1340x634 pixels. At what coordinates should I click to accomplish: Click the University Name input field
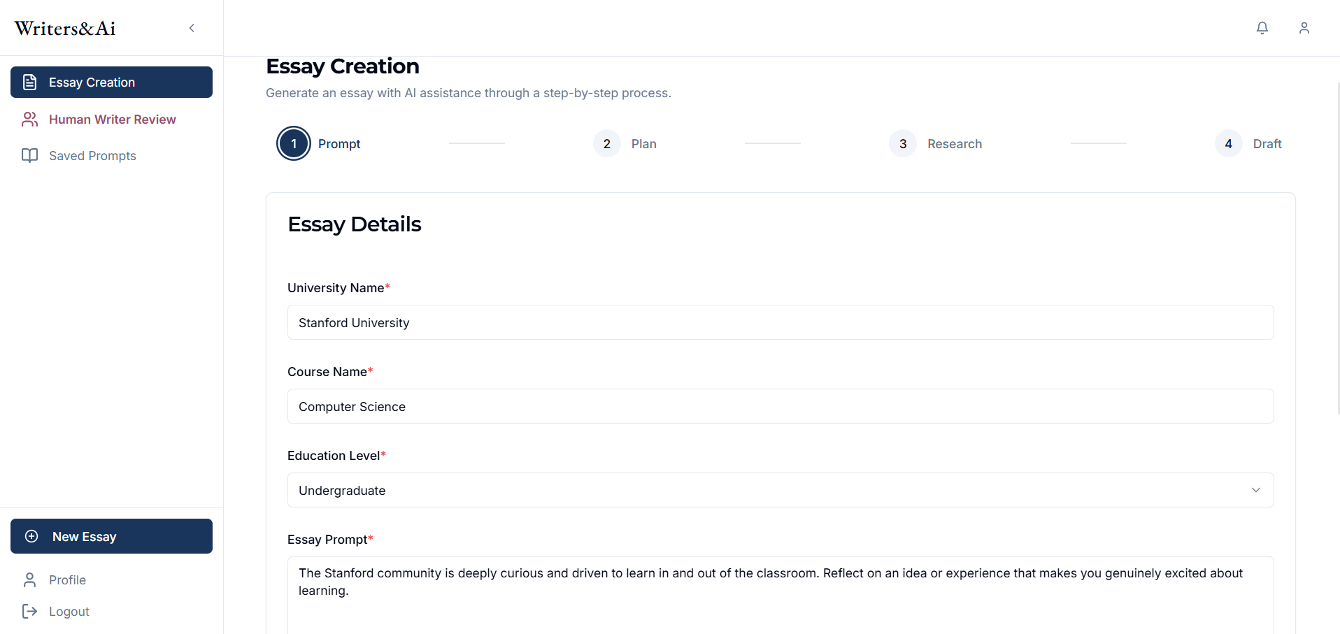pyautogui.click(x=780, y=322)
